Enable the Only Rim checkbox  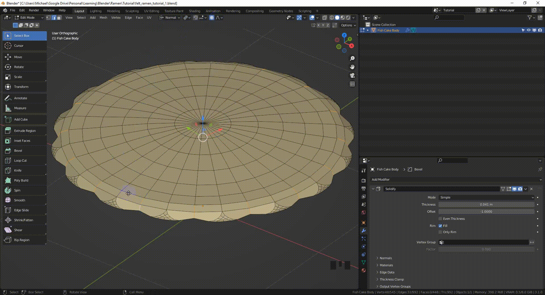click(440, 232)
